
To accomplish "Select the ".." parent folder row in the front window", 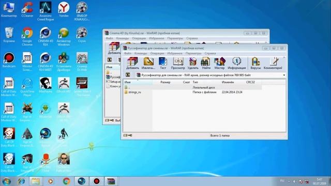I will pos(193,87).
